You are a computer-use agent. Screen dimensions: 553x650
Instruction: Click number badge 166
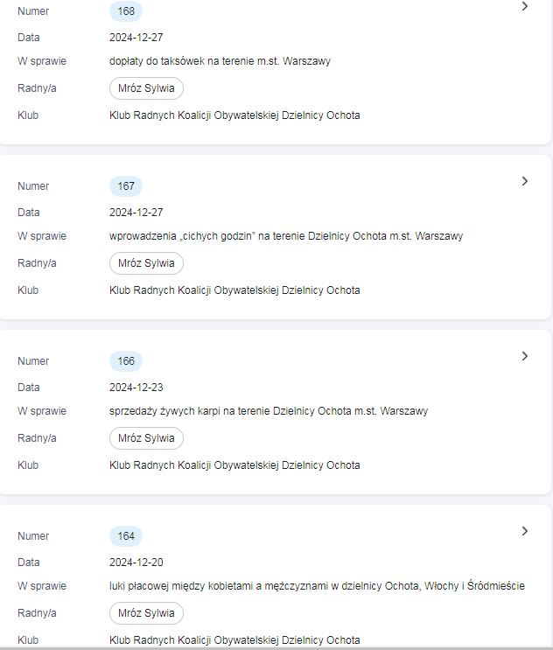point(126,361)
